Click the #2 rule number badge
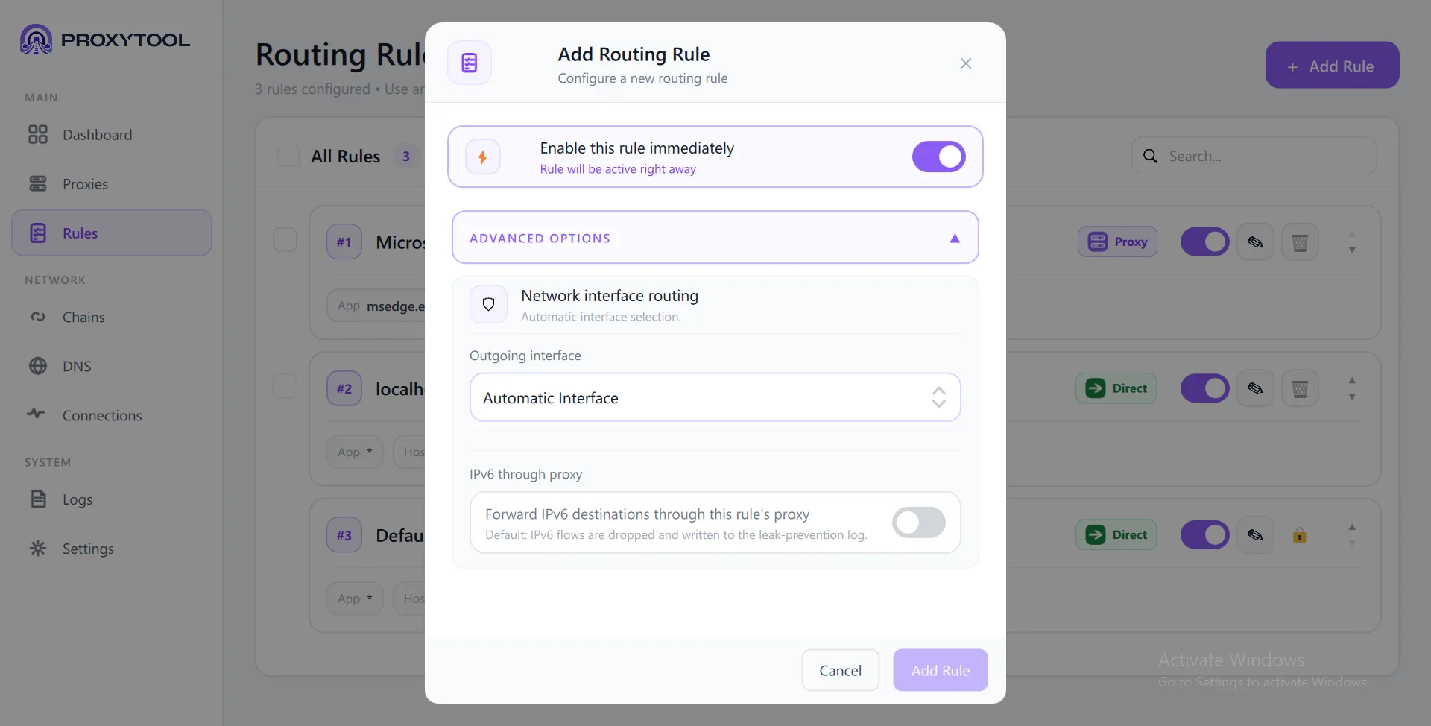Screen dimensions: 1431x726 (344, 388)
